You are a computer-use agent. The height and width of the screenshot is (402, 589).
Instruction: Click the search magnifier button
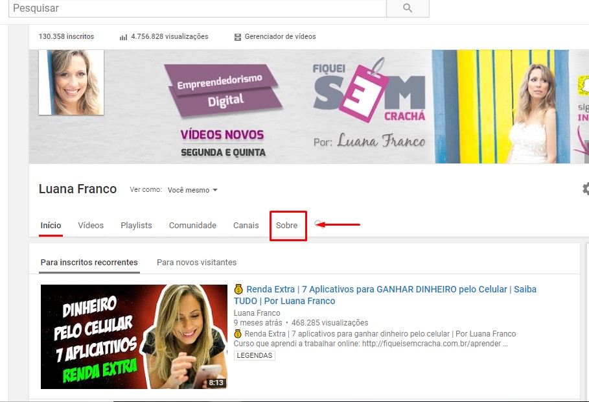pos(408,8)
